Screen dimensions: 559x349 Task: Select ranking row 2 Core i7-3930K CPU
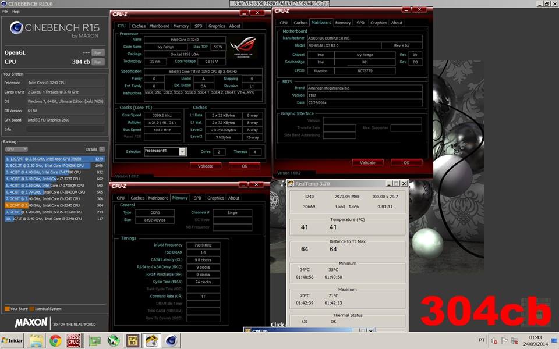point(55,166)
